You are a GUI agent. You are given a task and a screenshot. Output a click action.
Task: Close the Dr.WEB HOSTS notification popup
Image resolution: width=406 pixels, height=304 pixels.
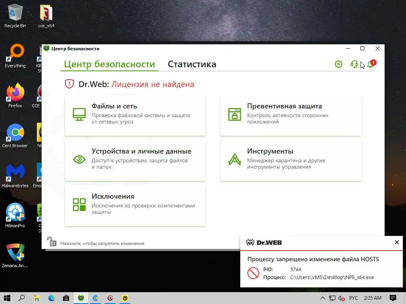click(396, 242)
